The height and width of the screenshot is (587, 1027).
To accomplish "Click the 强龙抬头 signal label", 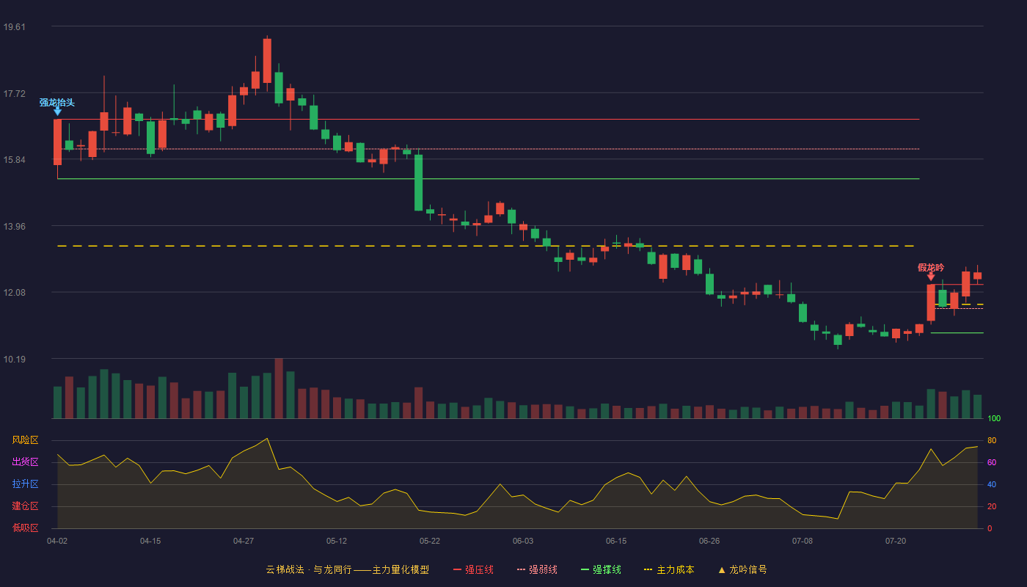I will click(57, 103).
